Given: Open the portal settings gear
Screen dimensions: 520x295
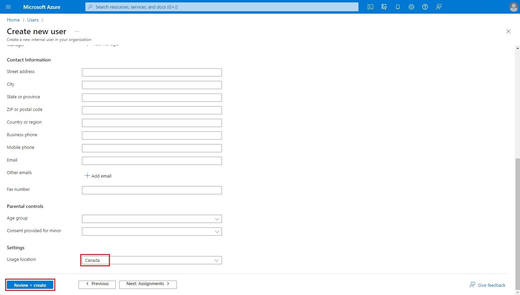Looking at the screenshot, I should pos(411,7).
